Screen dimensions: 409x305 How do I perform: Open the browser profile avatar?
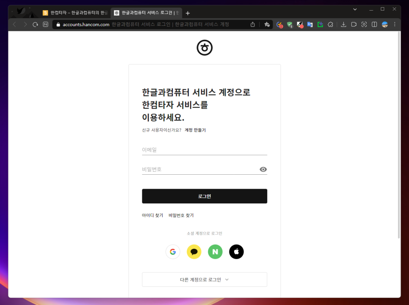(385, 25)
